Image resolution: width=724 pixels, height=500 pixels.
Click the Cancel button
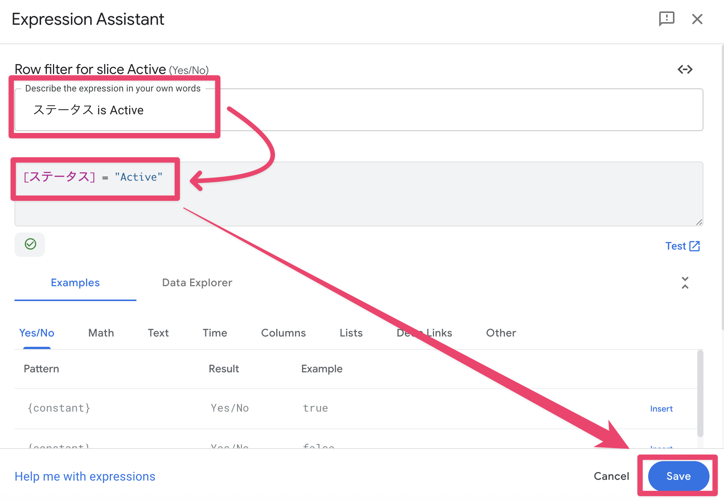click(611, 476)
